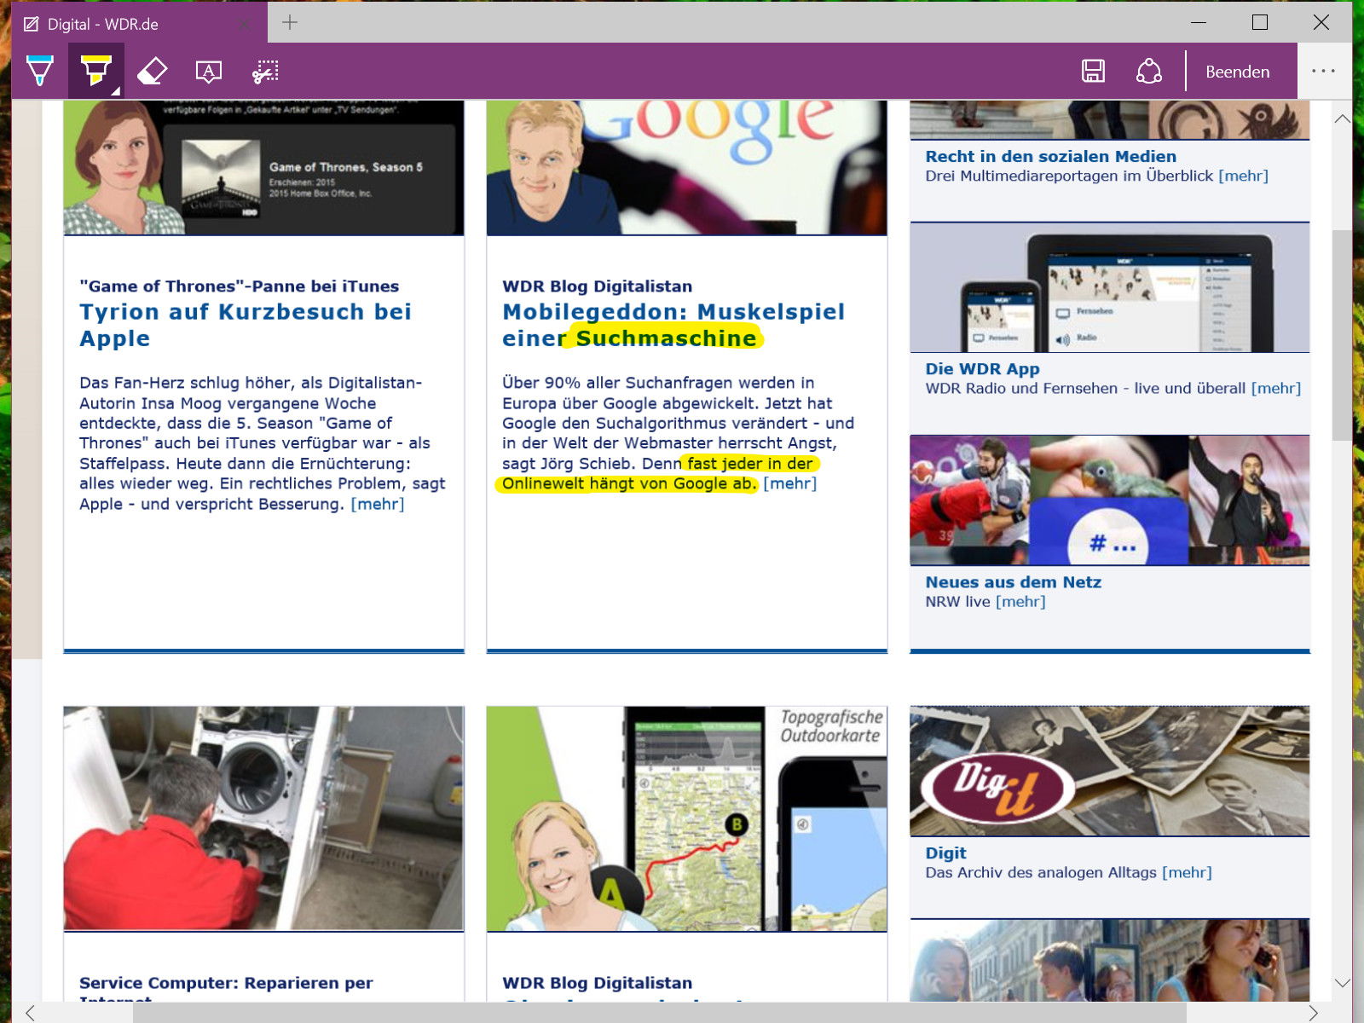Click the WDR App devices thumbnail

click(x=1110, y=287)
